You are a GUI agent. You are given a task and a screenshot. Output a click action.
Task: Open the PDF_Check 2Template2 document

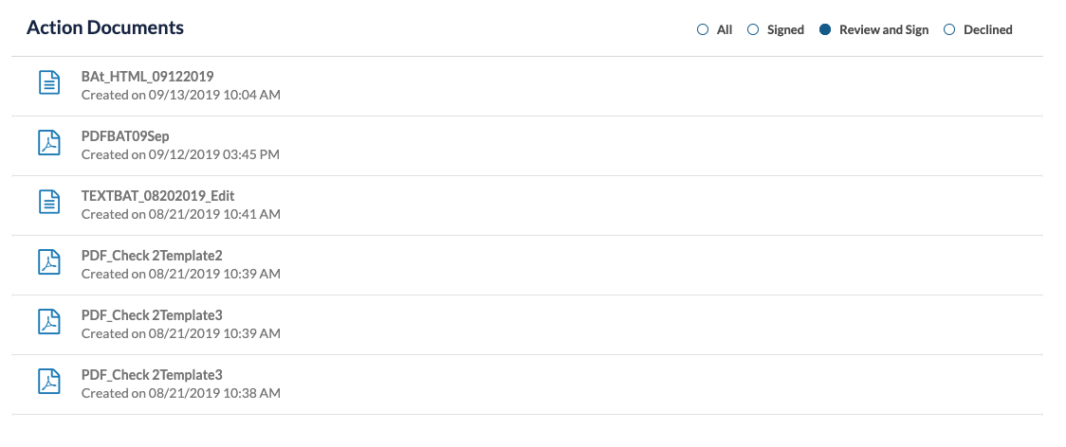(152, 256)
